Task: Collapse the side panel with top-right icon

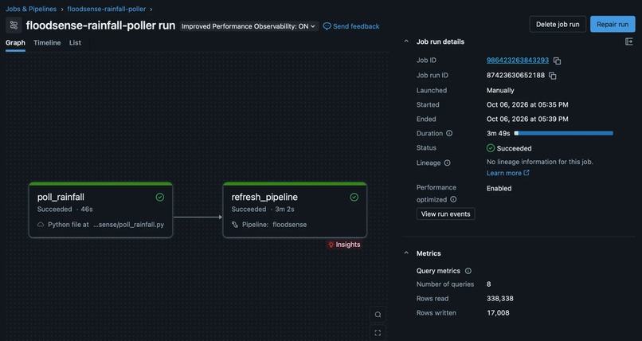Action: click(629, 41)
